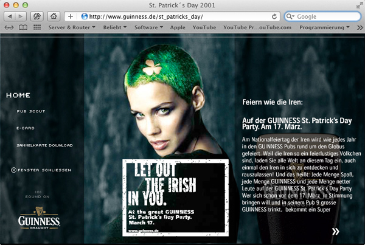Open the YouTube bookmark
The width and height of the screenshot is (365, 245).
click(204, 27)
